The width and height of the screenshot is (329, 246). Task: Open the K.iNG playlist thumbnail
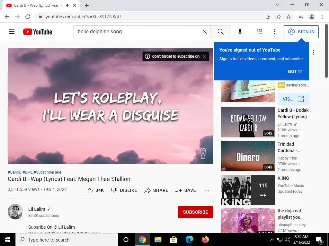click(248, 190)
